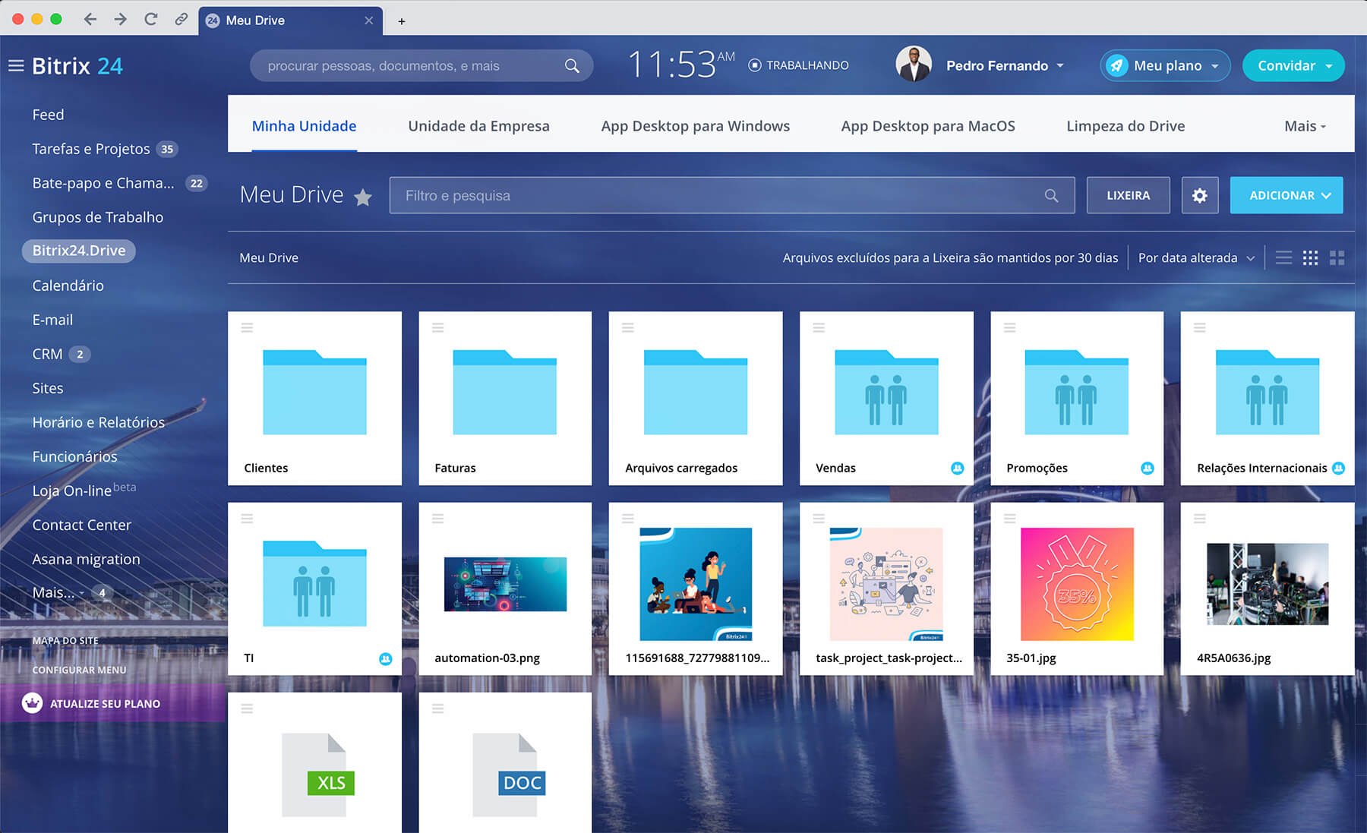
Task: Switch to small grid view icon
Action: [1310, 258]
